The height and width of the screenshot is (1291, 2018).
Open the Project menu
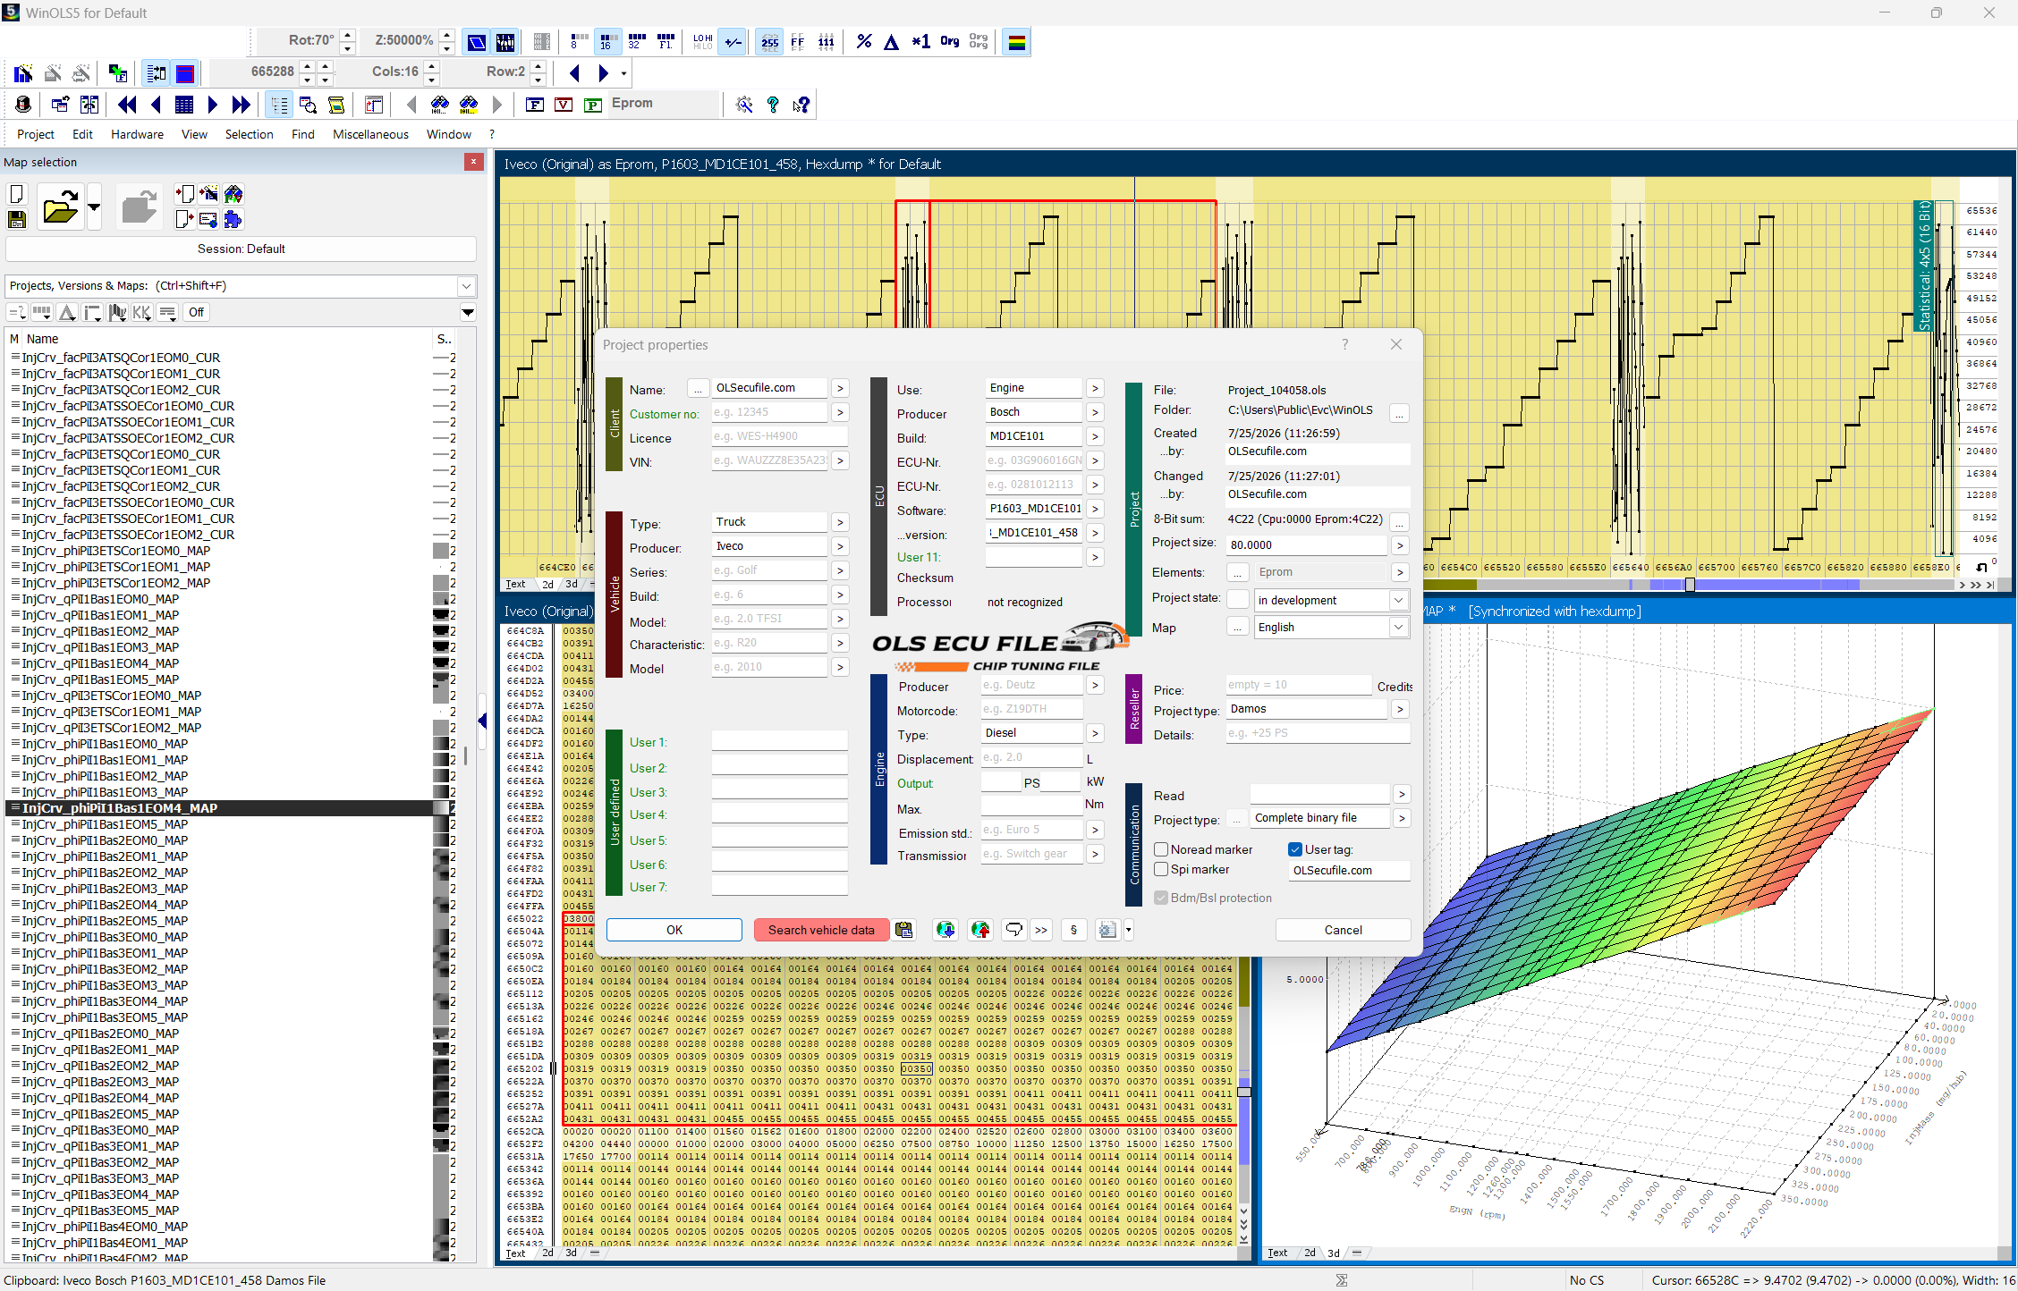tap(36, 134)
